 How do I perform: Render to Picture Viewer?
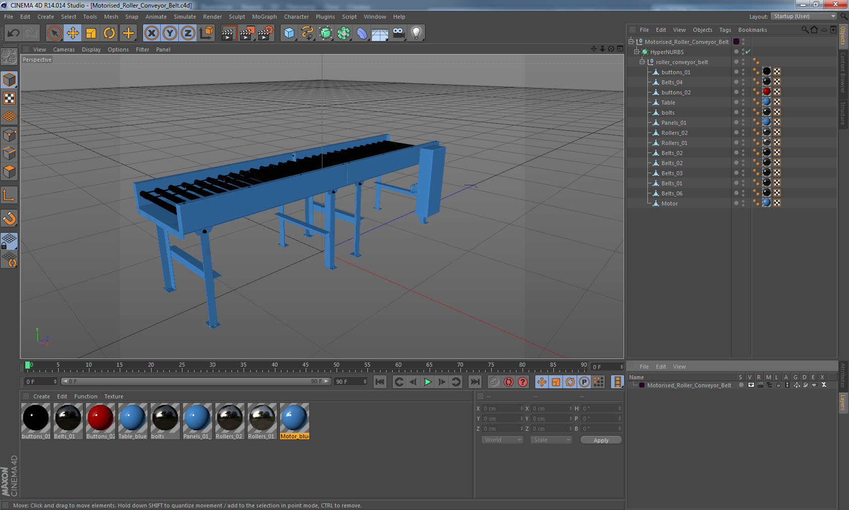(247, 33)
